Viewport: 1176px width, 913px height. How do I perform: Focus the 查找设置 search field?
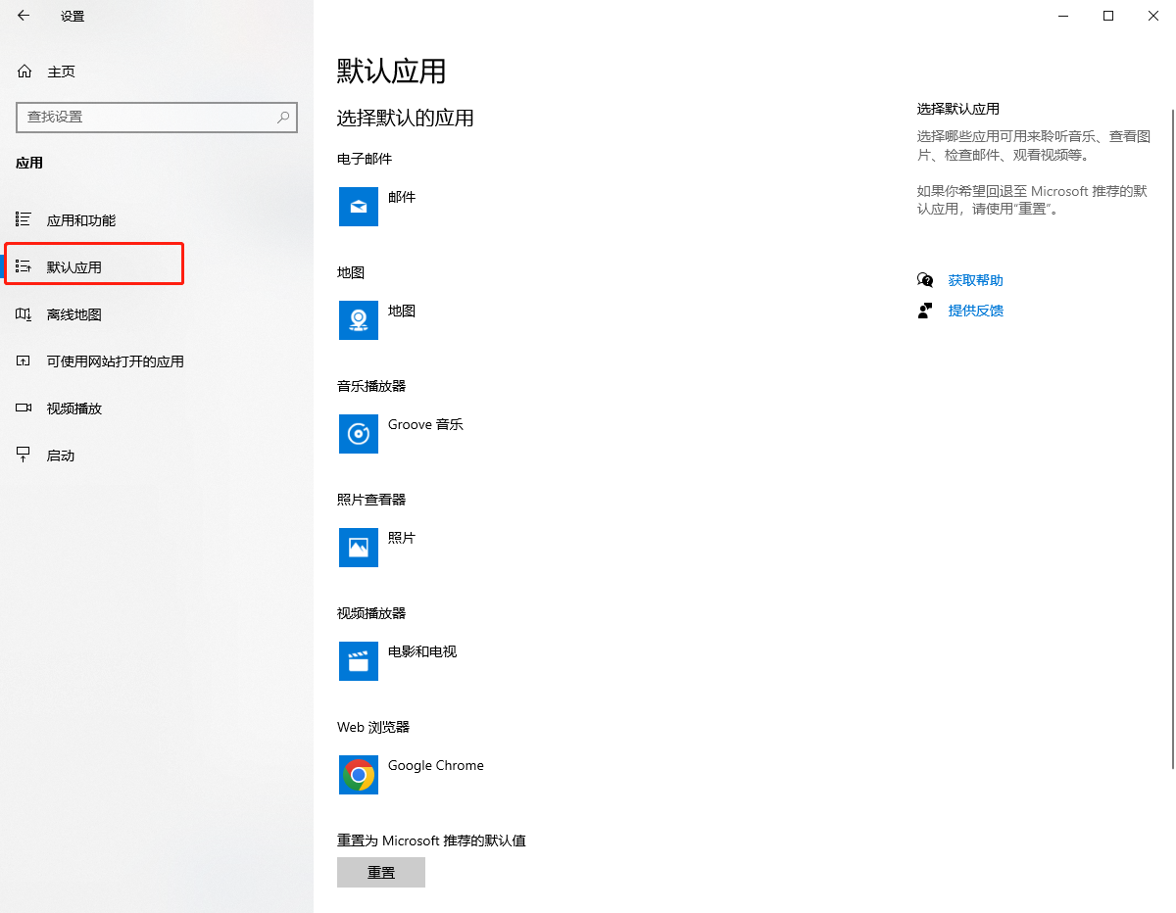click(147, 117)
